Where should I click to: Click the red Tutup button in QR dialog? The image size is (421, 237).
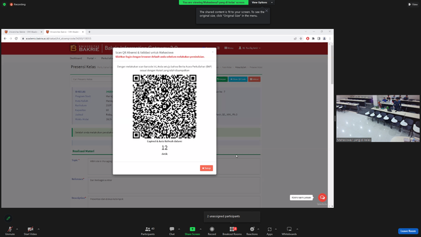(207, 169)
